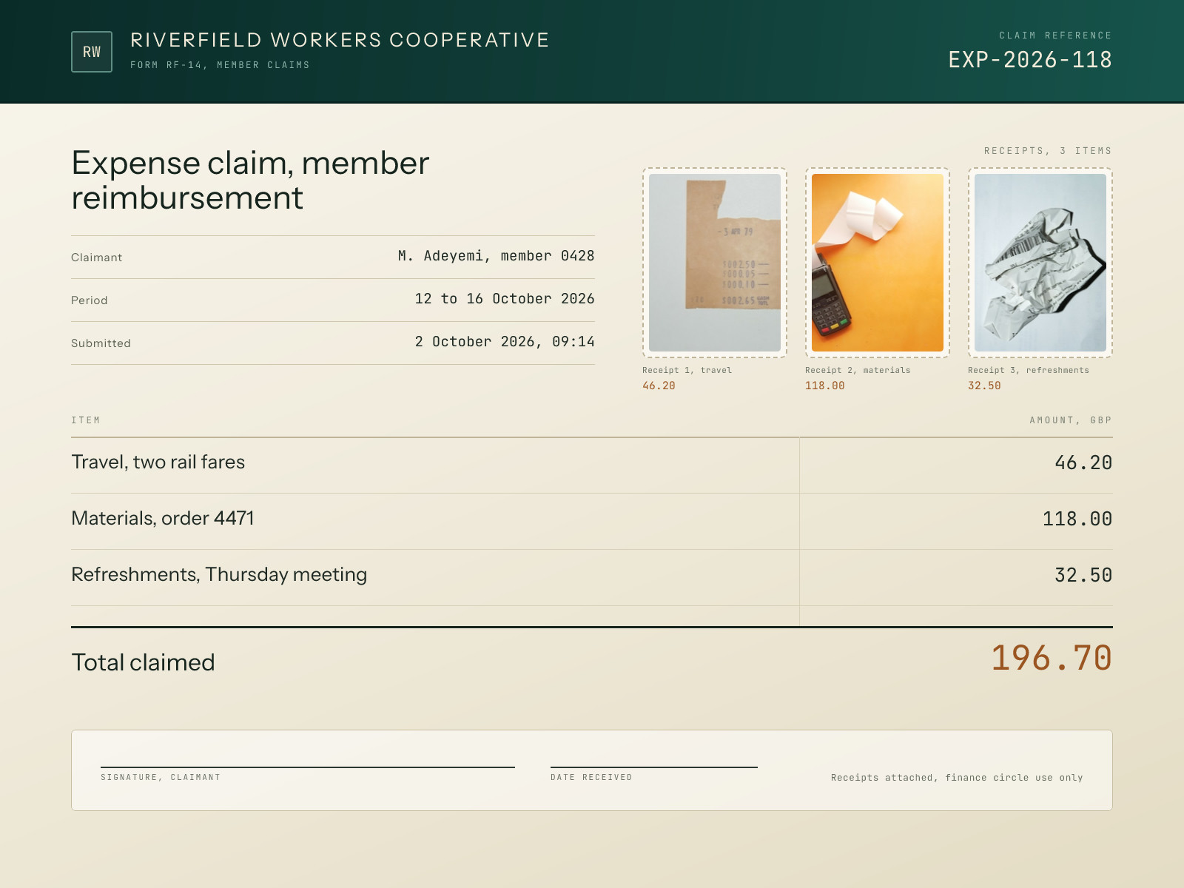
Task: Click 'Receipts, 3 items' label
Action: (x=1048, y=151)
